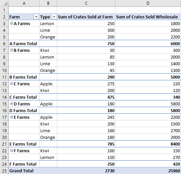The width and height of the screenshot is (181, 174).
Task: Open the Type filter dropdown
Action: click(x=54, y=17)
